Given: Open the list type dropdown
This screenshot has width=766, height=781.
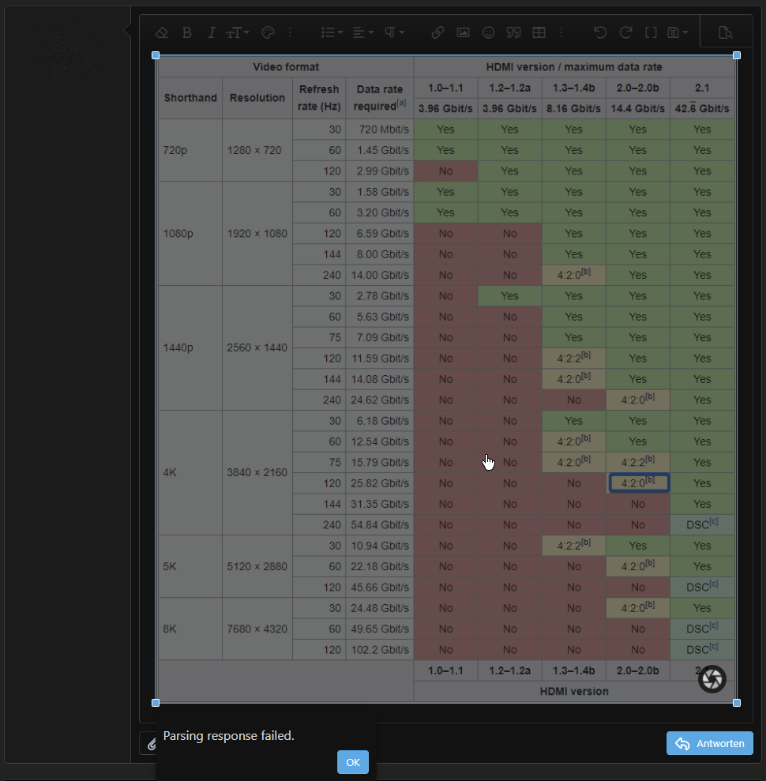Looking at the screenshot, I should pyautogui.click(x=332, y=33).
